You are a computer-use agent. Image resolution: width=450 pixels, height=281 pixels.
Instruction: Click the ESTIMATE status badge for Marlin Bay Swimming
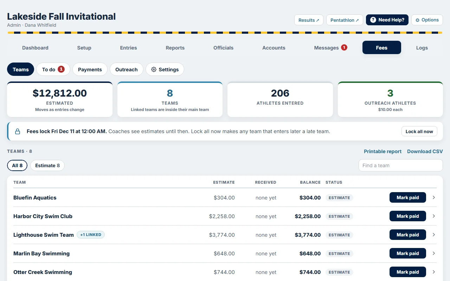[x=339, y=254]
